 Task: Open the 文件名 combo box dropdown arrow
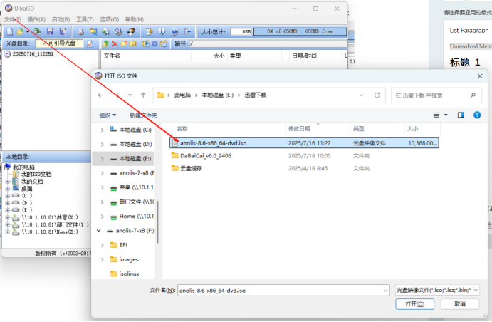tap(386, 291)
